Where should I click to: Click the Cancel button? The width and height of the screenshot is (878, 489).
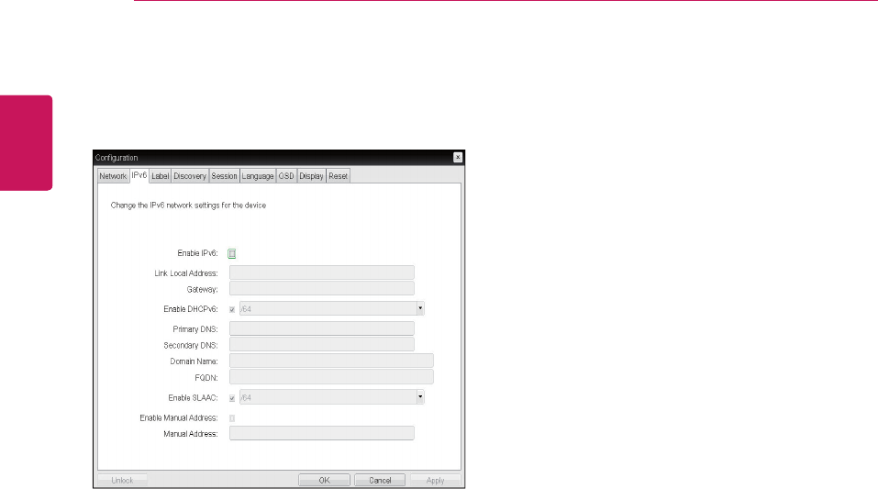pyautogui.click(x=380, y=480)
